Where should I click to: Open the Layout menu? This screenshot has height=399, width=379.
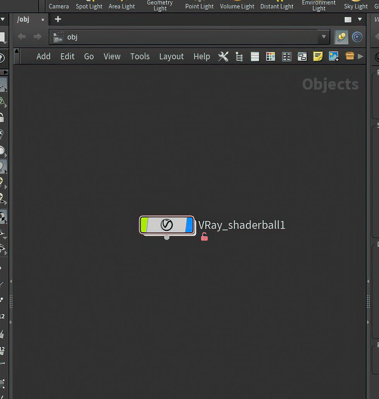pos(171,57)
